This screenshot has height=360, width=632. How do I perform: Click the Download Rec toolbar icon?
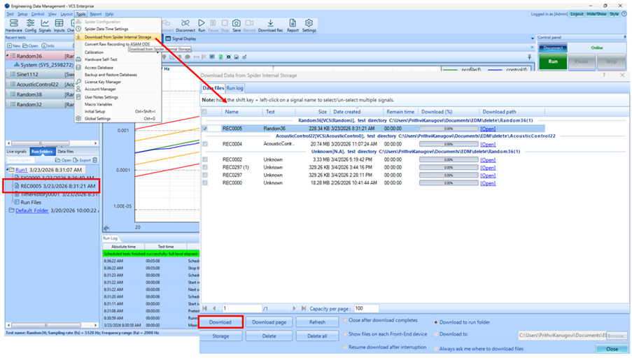(x=271, y=24)
